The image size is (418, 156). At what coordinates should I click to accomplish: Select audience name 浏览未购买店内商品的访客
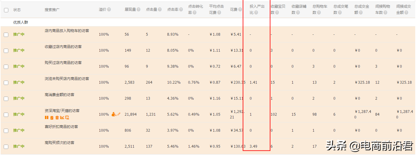(x=67, y=79)
